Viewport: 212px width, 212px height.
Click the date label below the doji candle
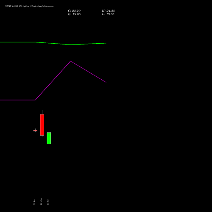tap(34, 202)
